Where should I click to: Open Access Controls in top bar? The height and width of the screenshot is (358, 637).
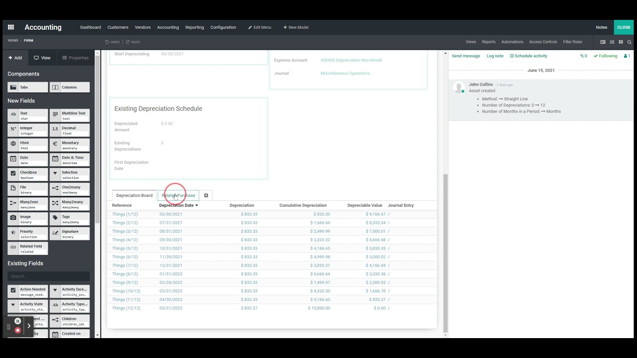click(543, 42)
